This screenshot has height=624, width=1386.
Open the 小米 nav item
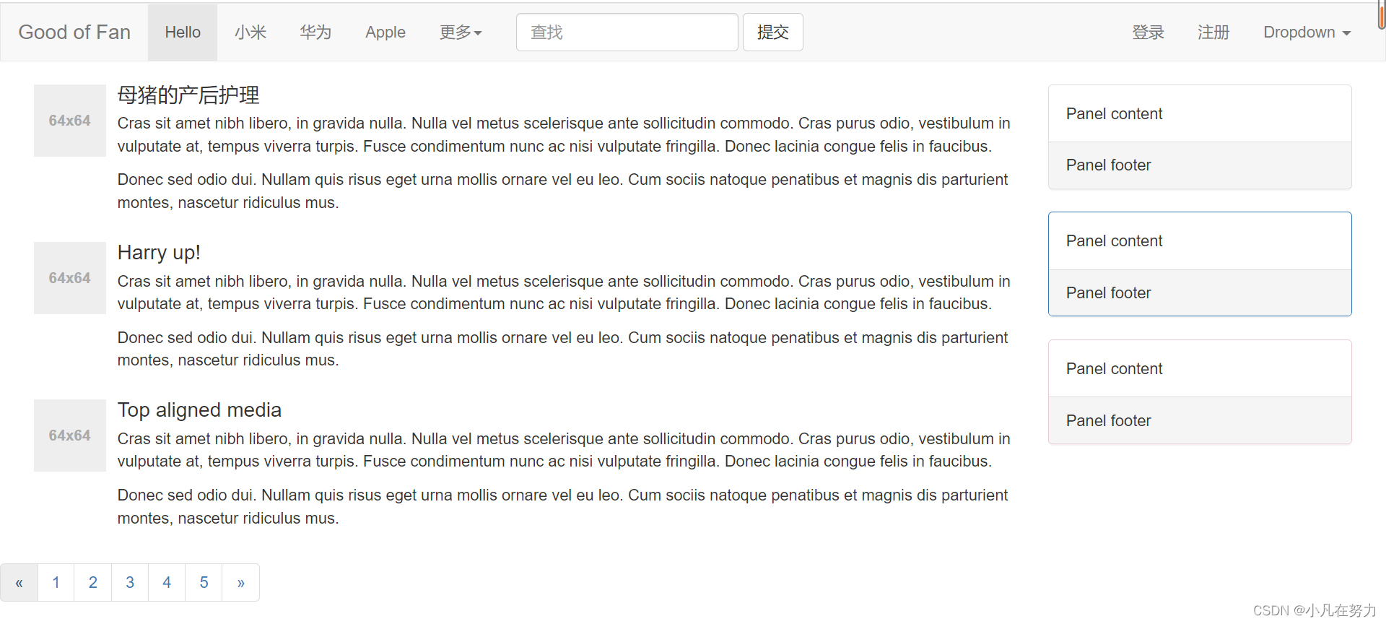pos(250,32)
